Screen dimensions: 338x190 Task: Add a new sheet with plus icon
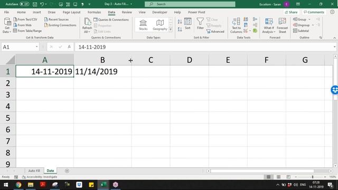tap(67, 171)
